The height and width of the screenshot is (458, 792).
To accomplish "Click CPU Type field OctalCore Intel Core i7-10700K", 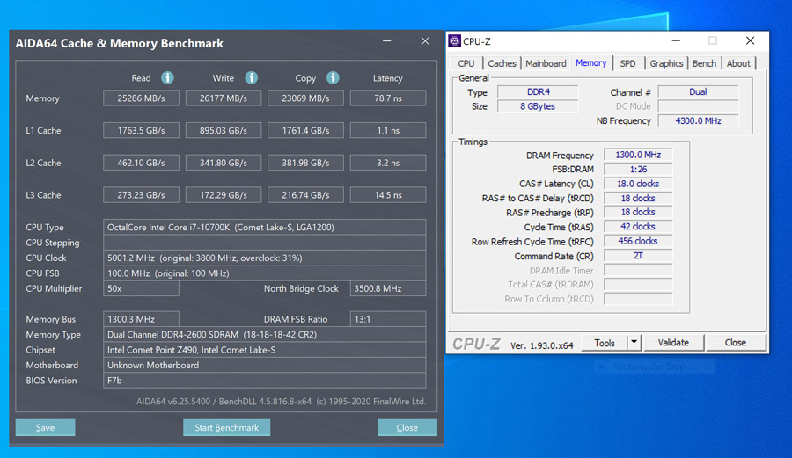I will point(264,228).
